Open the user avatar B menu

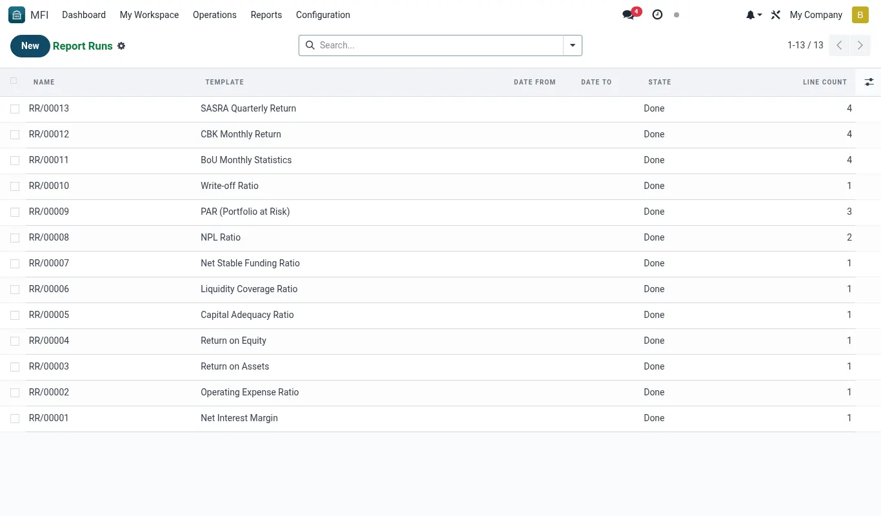(x=860, y=15)
